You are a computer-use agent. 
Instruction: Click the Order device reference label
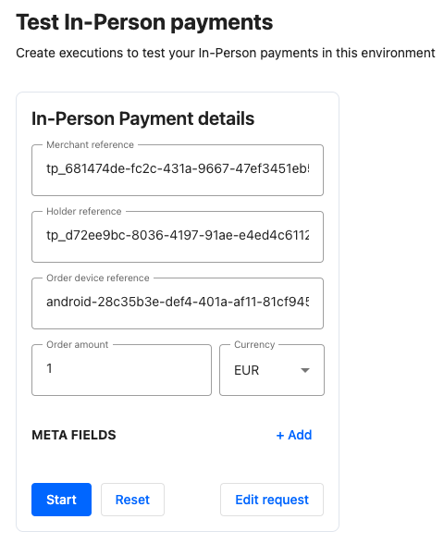click(x=98, y=278)
